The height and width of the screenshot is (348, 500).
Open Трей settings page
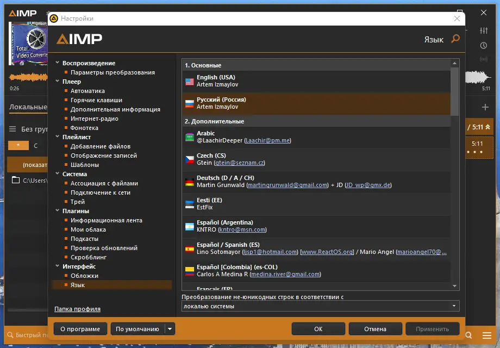(x=78, y=202)
